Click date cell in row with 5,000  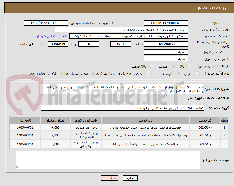tap(25, 144)
